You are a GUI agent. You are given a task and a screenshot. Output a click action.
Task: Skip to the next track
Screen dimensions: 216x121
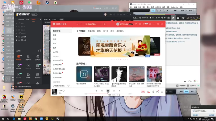114,91
